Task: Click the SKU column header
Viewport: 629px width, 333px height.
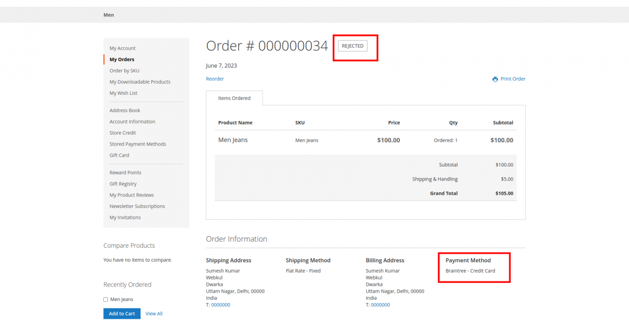Action: (x=300, y=123)
